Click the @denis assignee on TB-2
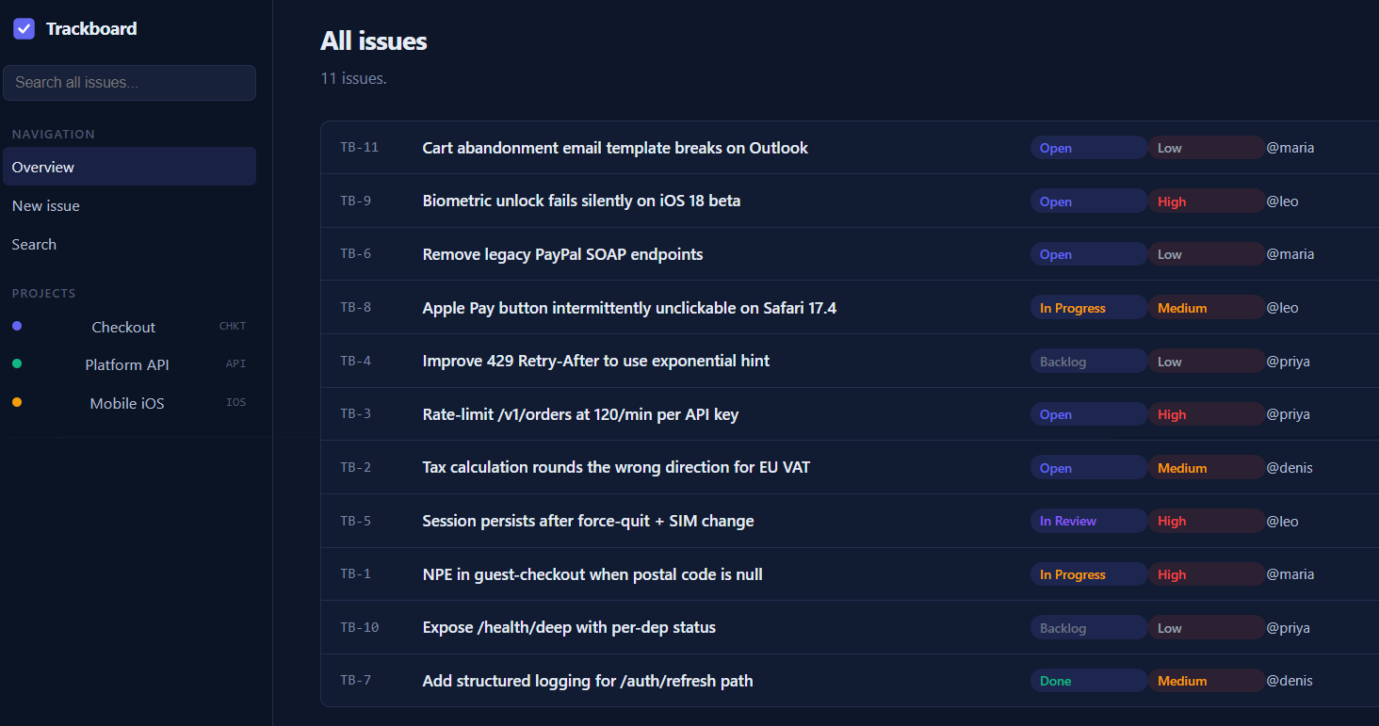The height and width of the screenshot is (726, 1379). coord(1290,468)
